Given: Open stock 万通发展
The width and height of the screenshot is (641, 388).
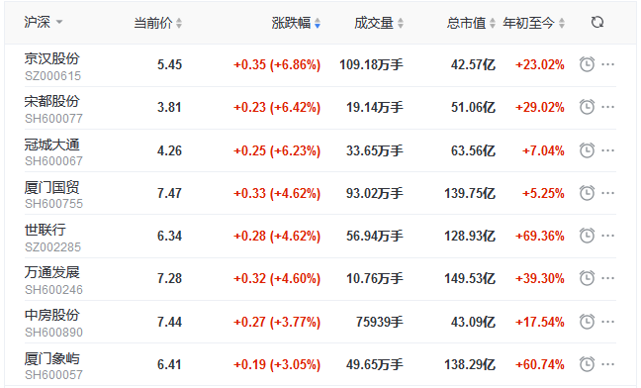Looking at the screenshot, I should coord(51,272).
